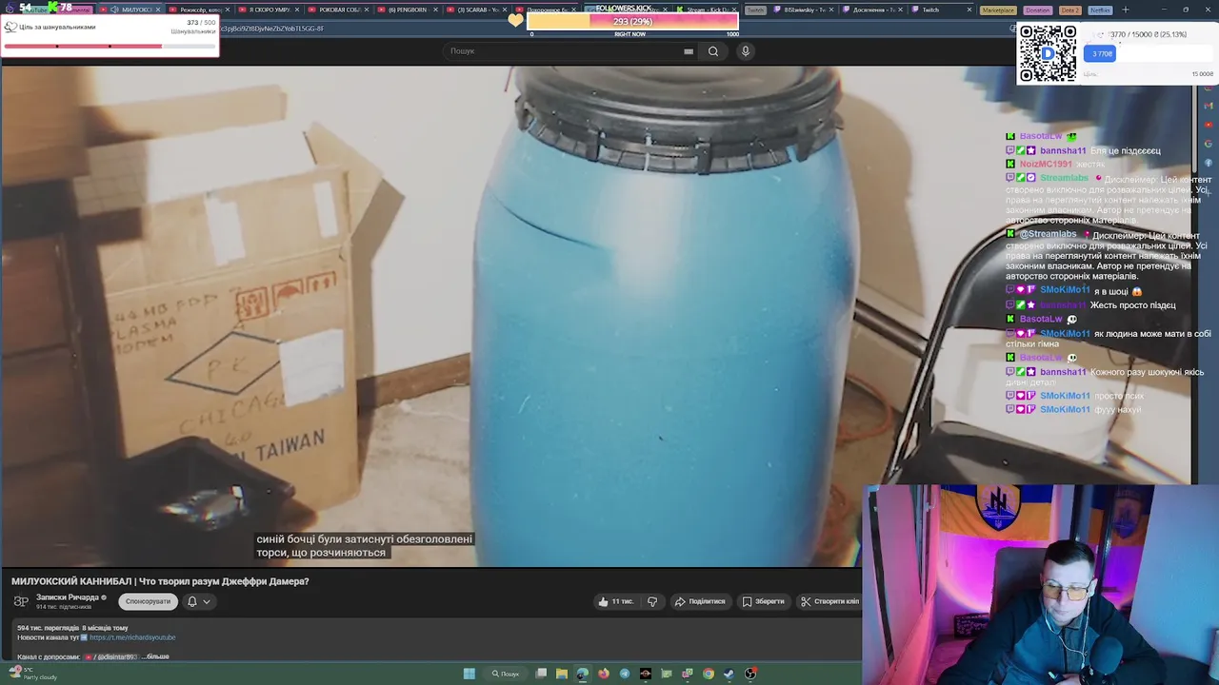1219x685 pixels.
Task: Click the donation QR code
Action: pos(1048,54)
